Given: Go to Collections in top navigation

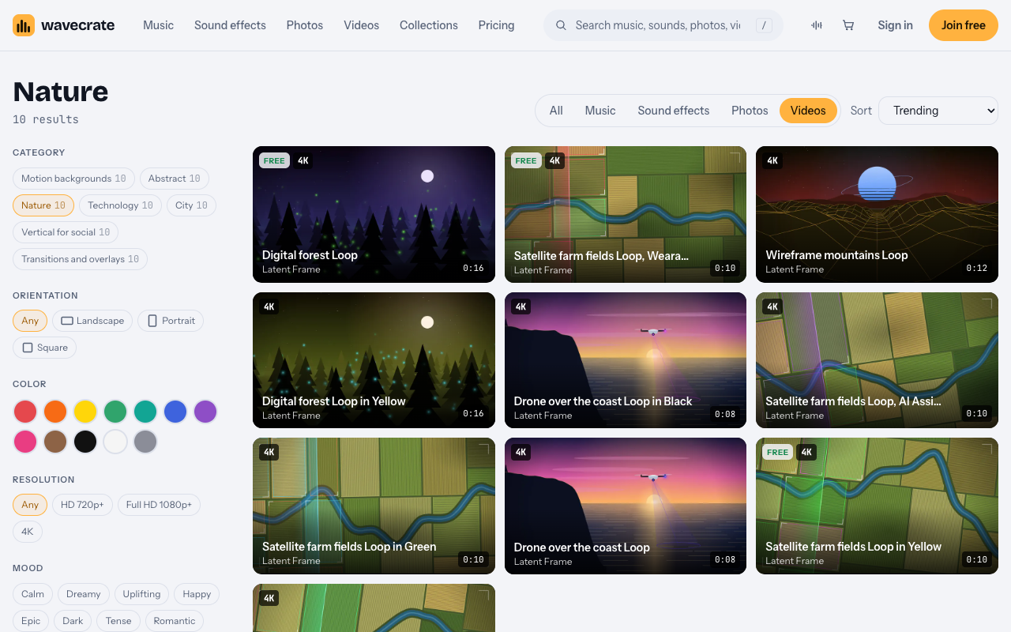Looking at the screenshot, I should click(429, 25).
